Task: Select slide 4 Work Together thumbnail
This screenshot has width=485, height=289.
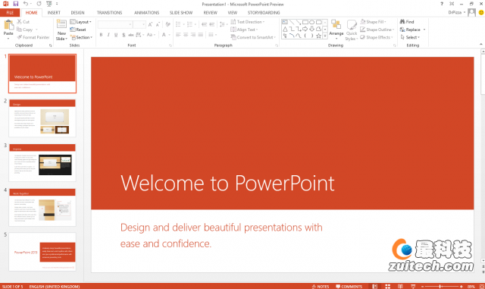Action: click(42, 207)
